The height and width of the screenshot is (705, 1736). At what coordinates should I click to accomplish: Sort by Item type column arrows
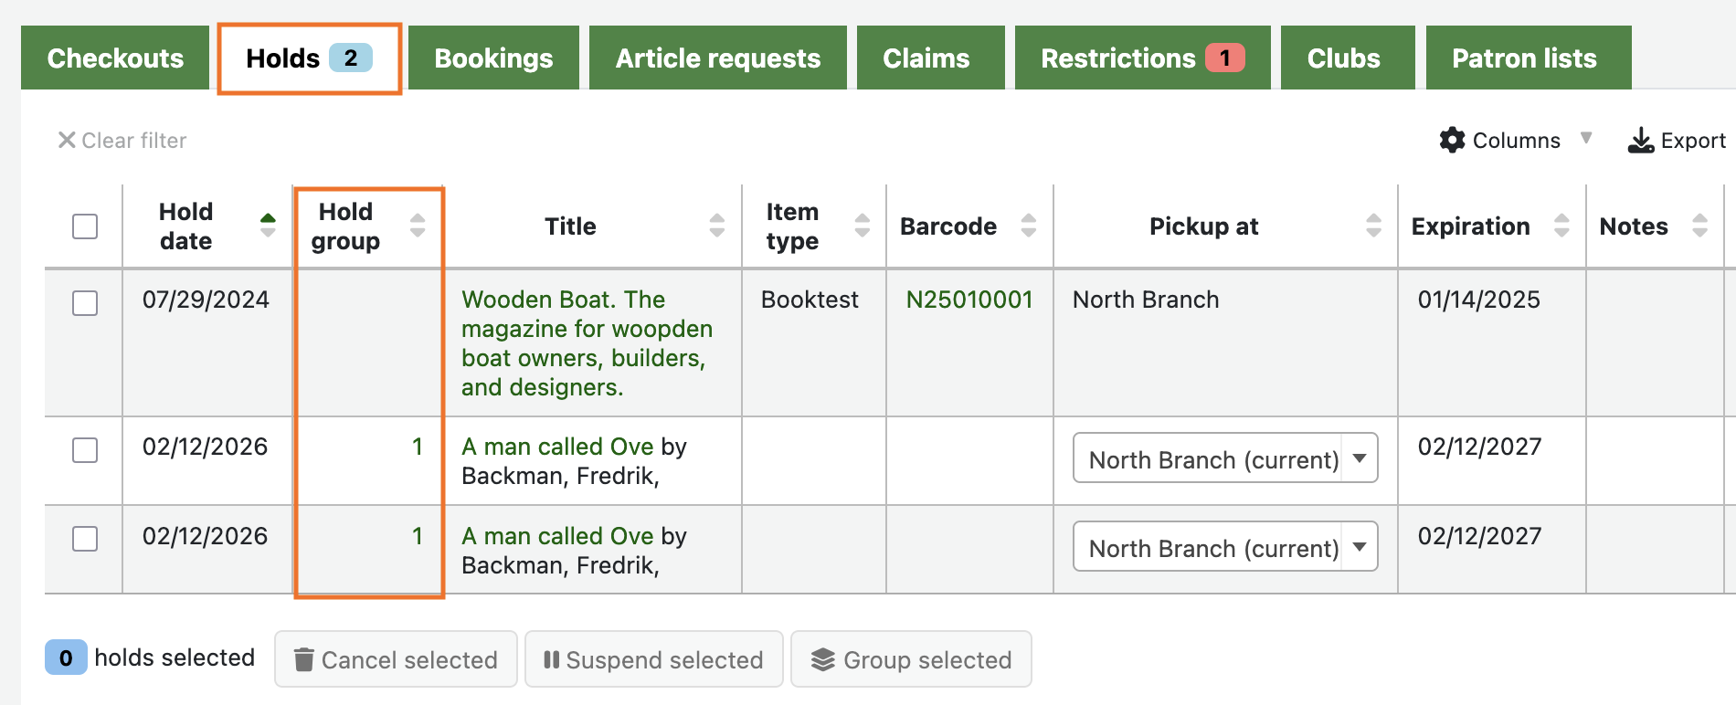(862, 225)
